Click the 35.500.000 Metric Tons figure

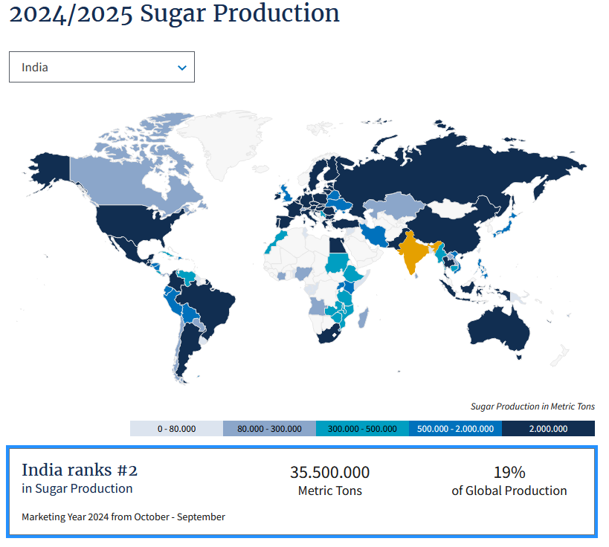[x=329, y=473]
